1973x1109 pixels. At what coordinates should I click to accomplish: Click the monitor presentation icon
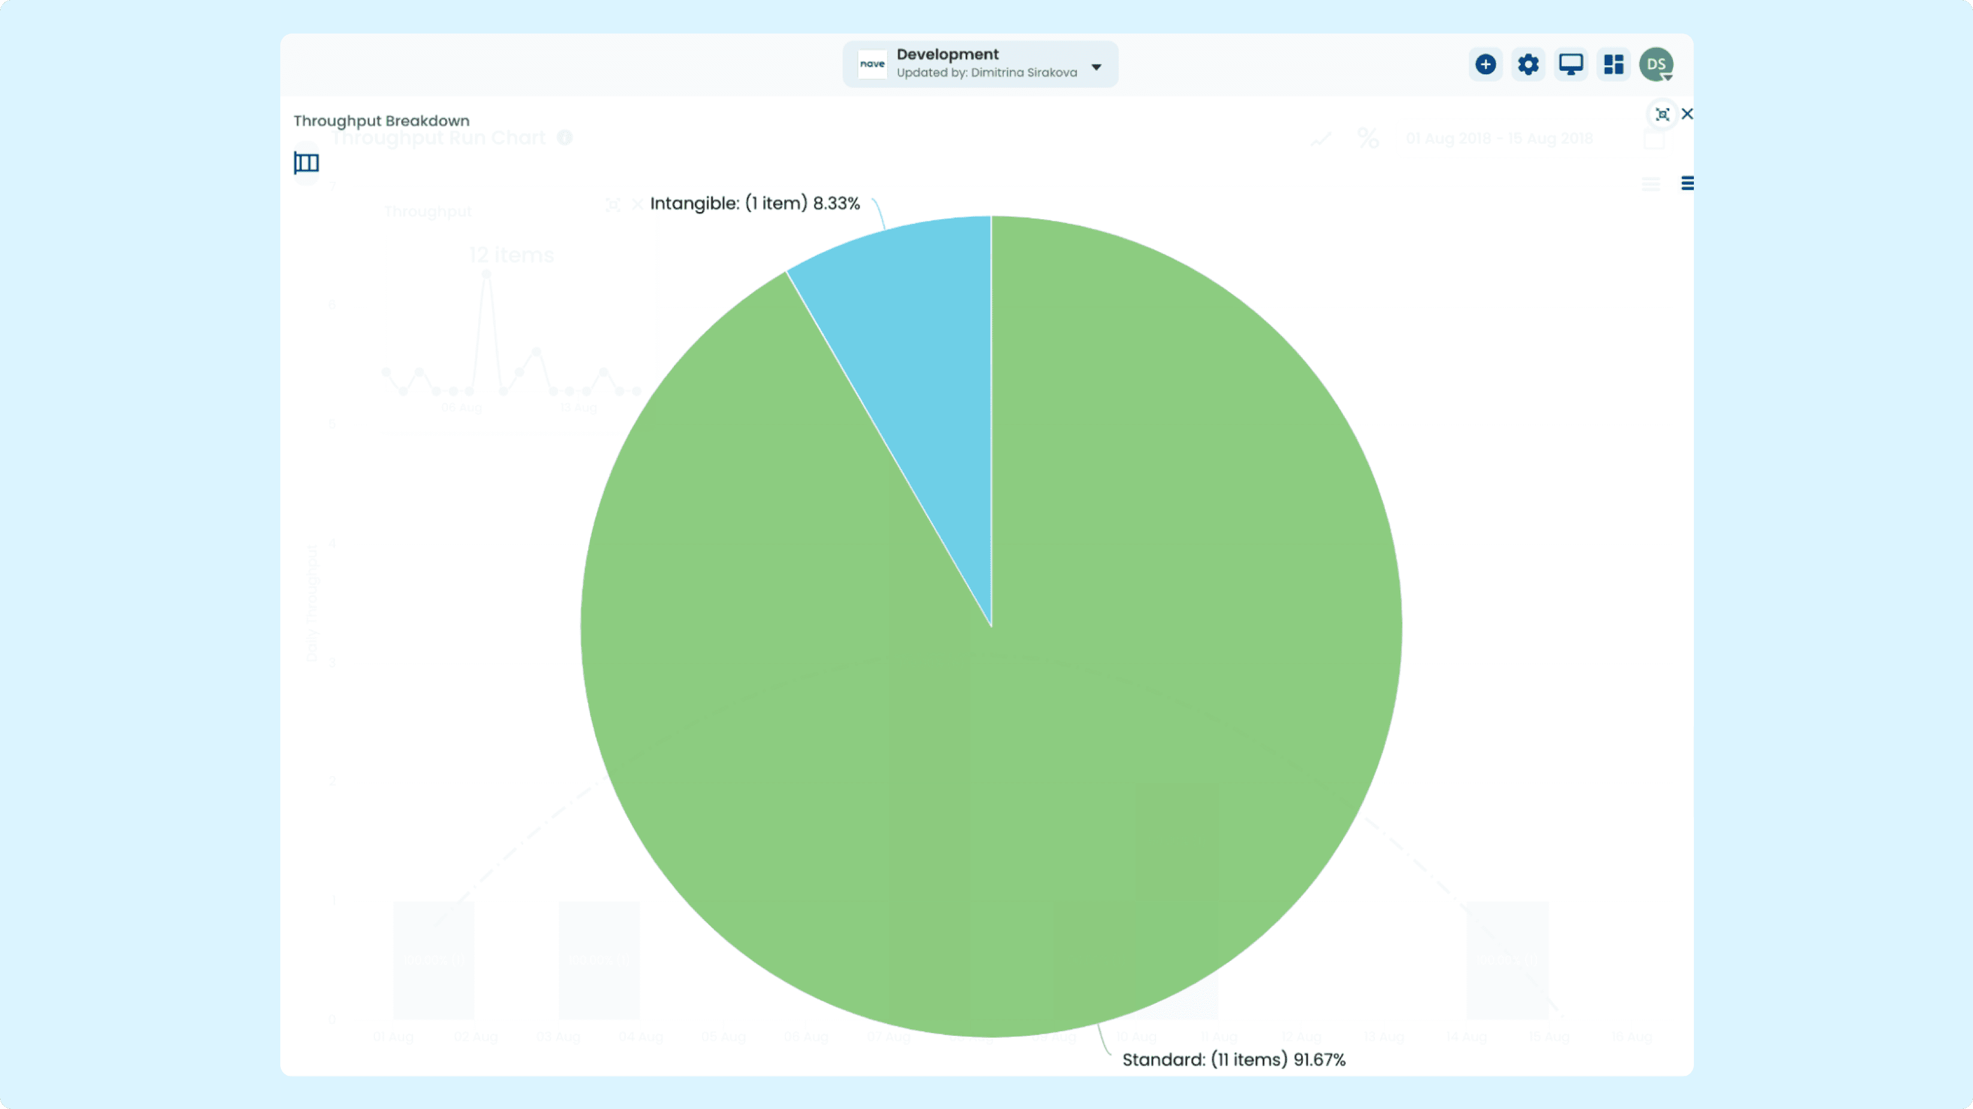click(x=1571, y=64)
